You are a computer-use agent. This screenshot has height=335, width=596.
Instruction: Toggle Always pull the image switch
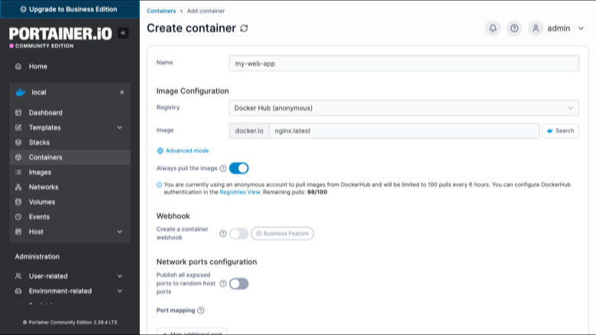[238, 168]
